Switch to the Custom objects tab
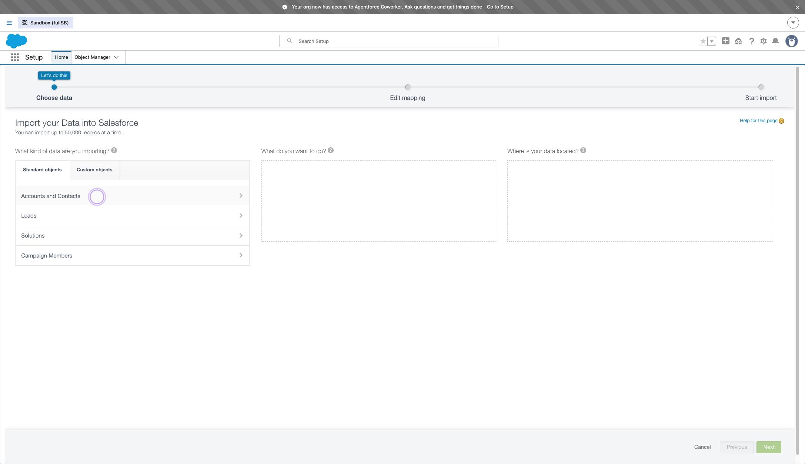The width and height of the screenshot is (805, 464). tap(94, 170)
